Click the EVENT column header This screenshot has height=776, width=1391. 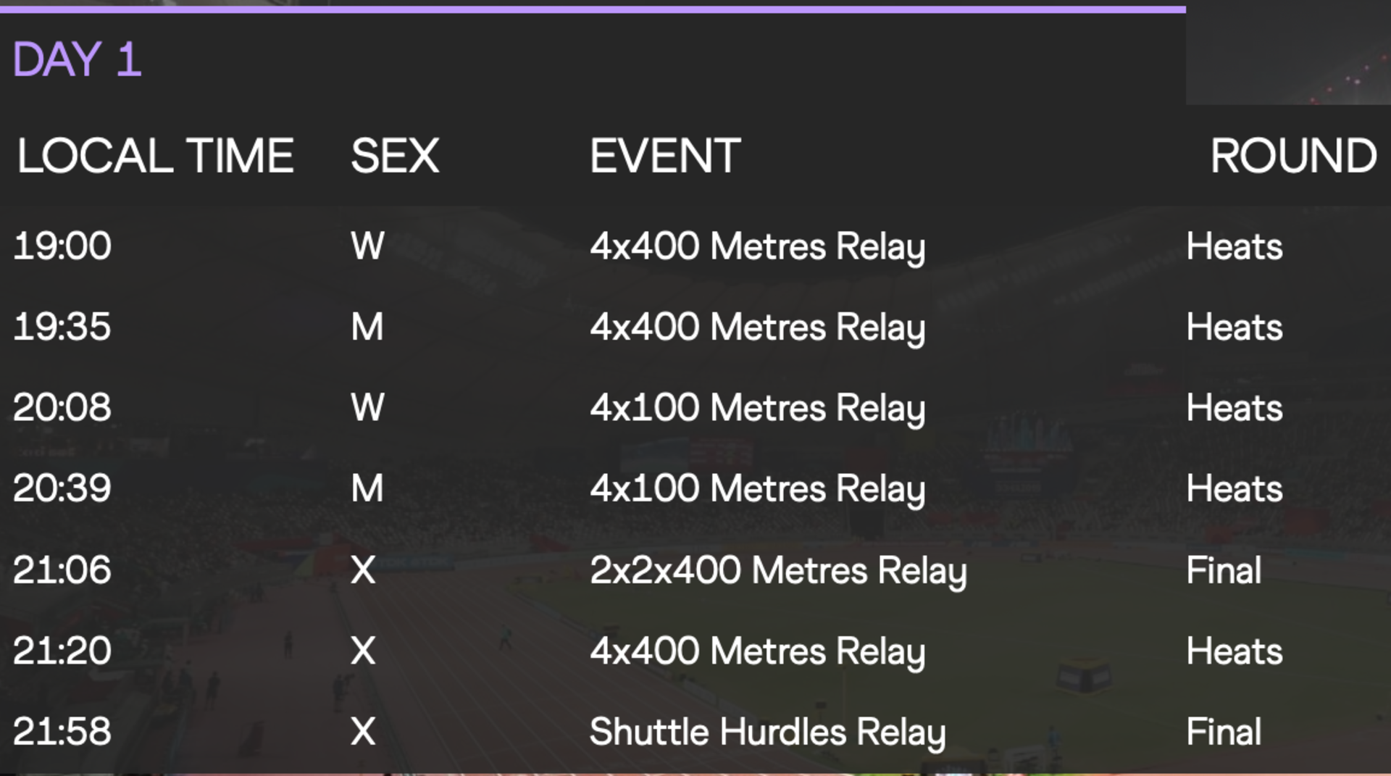tap(665, 156)
